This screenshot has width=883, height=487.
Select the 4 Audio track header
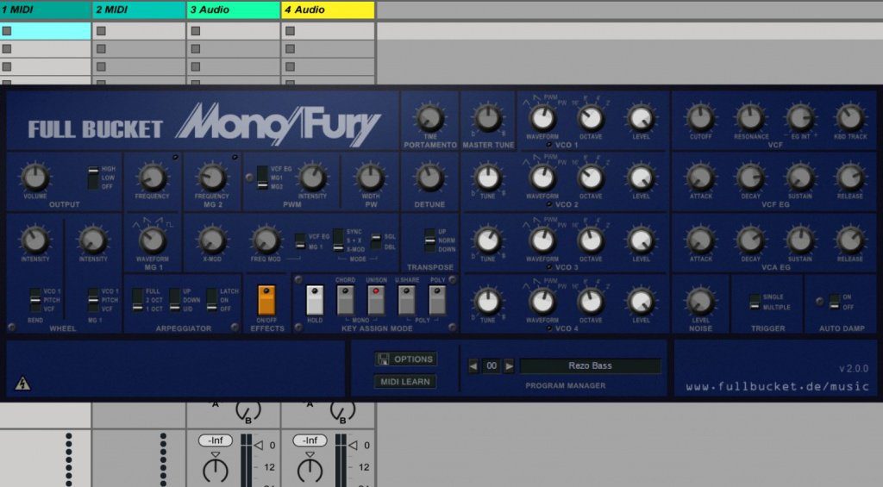tap(328, 9)
